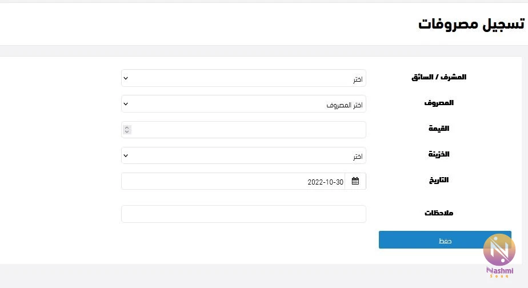Focus the ملاحظات notes text box
This screenshot has width=528, height=288.
point(243,214)
